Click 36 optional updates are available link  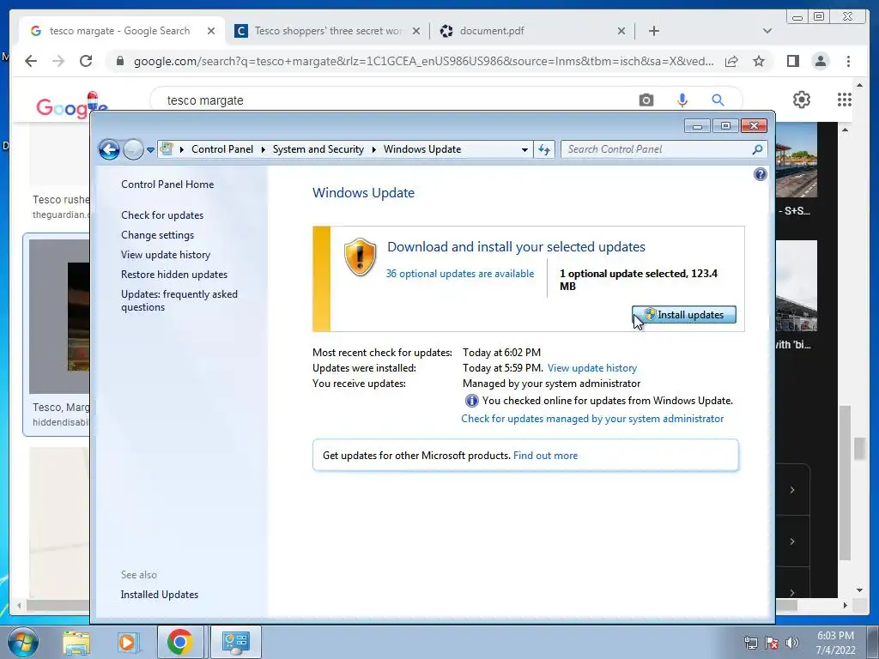click(460, 274)
